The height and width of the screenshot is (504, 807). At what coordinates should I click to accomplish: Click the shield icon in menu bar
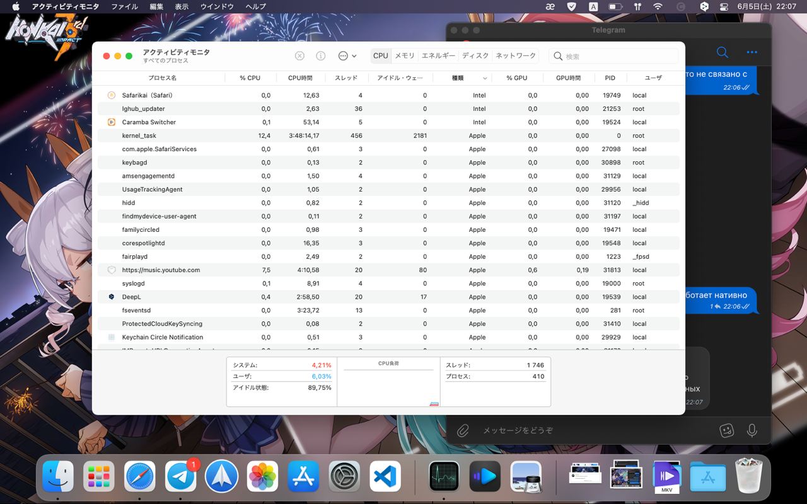click(572, 6)
